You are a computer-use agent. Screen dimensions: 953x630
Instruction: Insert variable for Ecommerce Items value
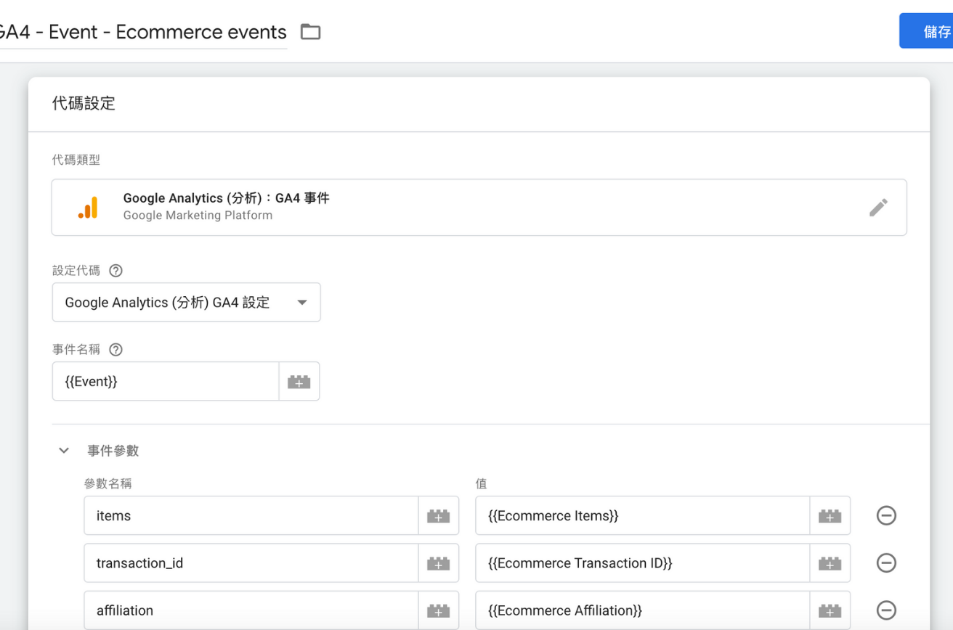(x=830, y=516)
